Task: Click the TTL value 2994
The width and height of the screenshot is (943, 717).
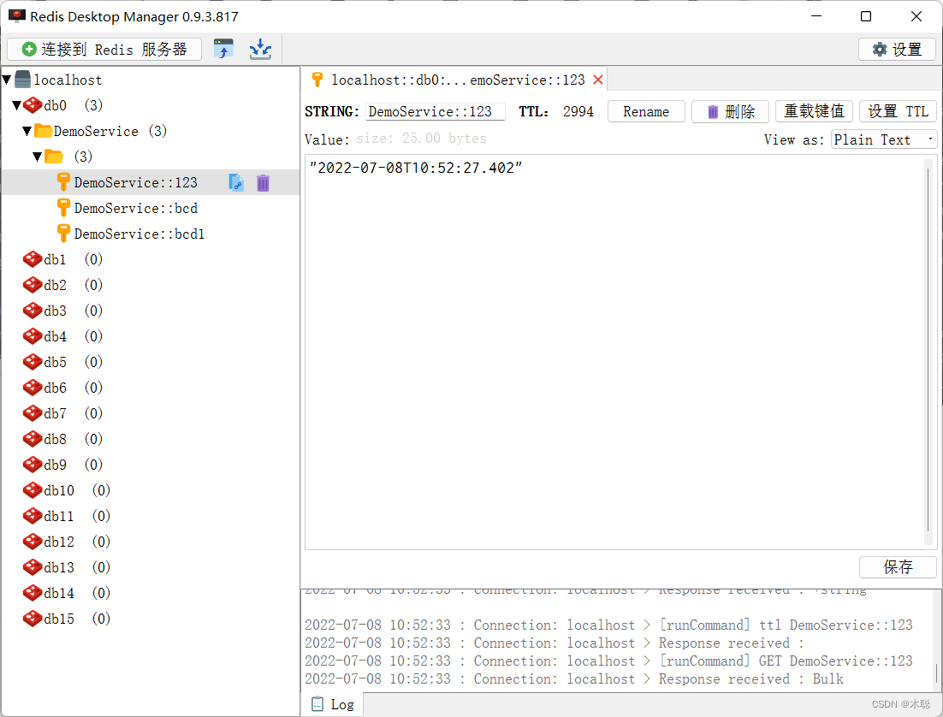Action: (578, 112)
